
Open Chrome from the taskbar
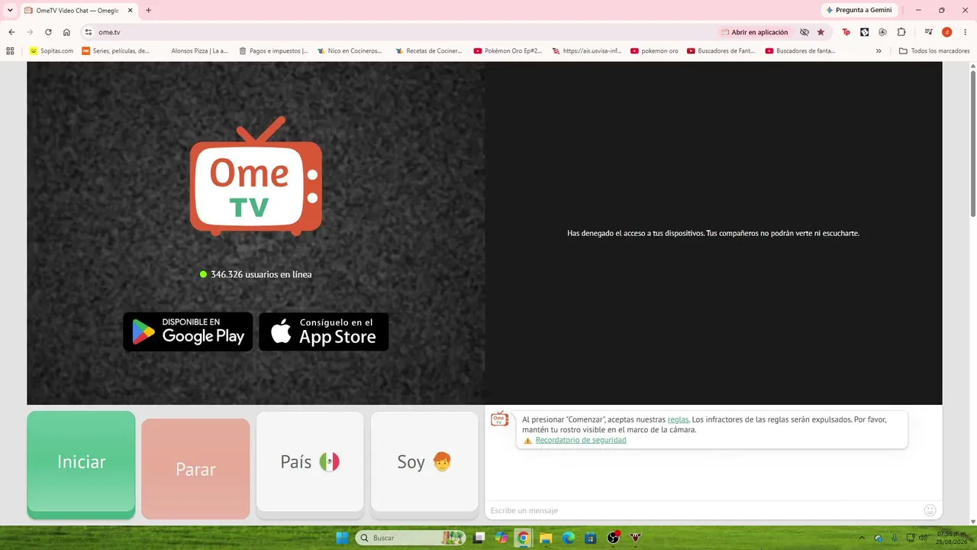(x=523, y=538)
